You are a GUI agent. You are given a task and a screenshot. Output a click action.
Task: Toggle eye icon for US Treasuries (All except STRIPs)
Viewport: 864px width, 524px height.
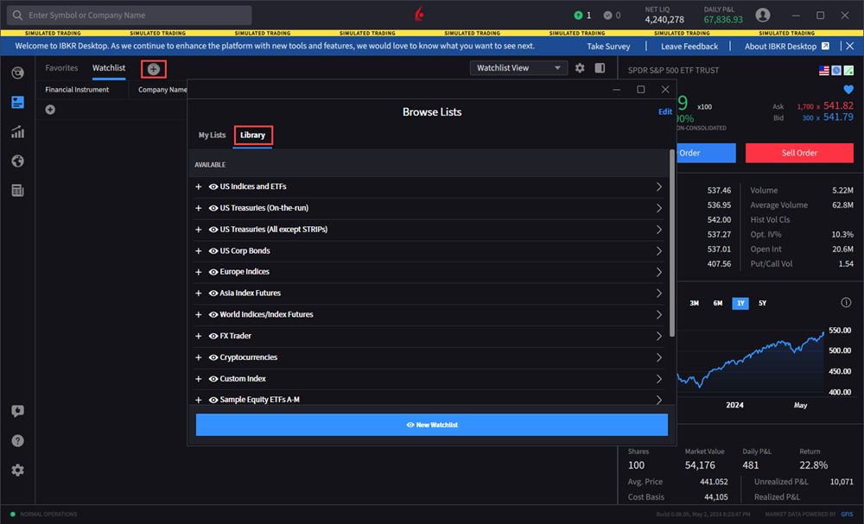(213, 230)
